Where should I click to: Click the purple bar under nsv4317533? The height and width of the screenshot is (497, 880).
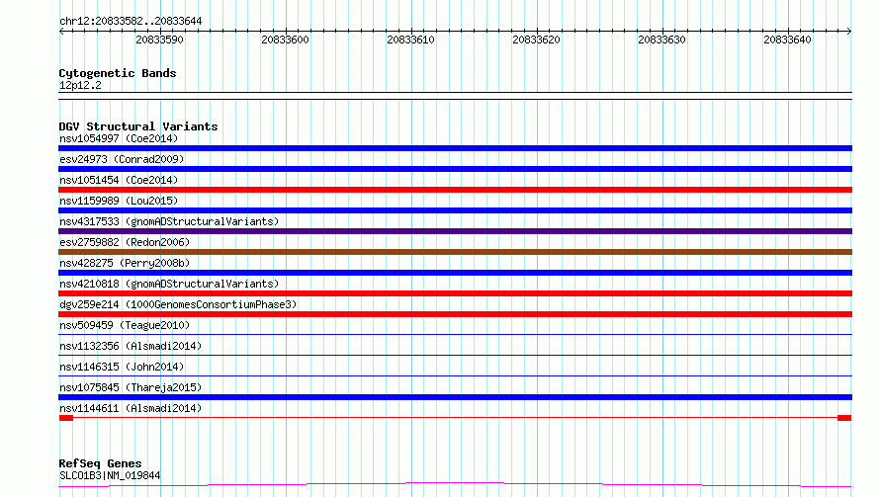pos(455,231)
